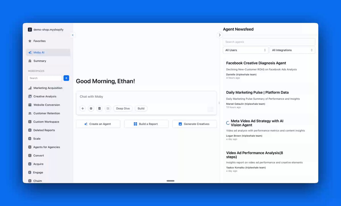Viewport: 341px width, 206px height.
Task: Click the Favorites star icon
Action: coord(30,41)
